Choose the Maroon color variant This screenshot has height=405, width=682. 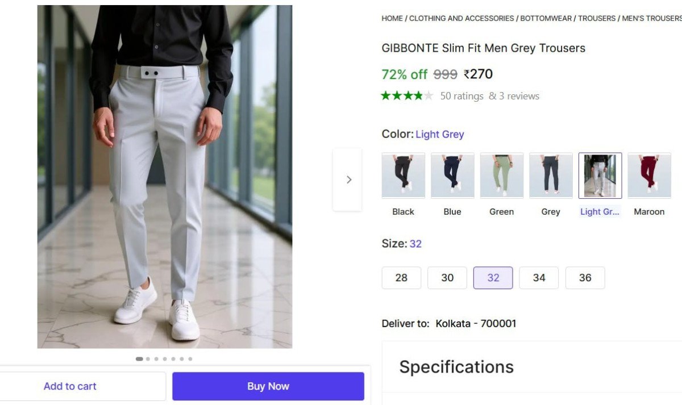point(649,175)
